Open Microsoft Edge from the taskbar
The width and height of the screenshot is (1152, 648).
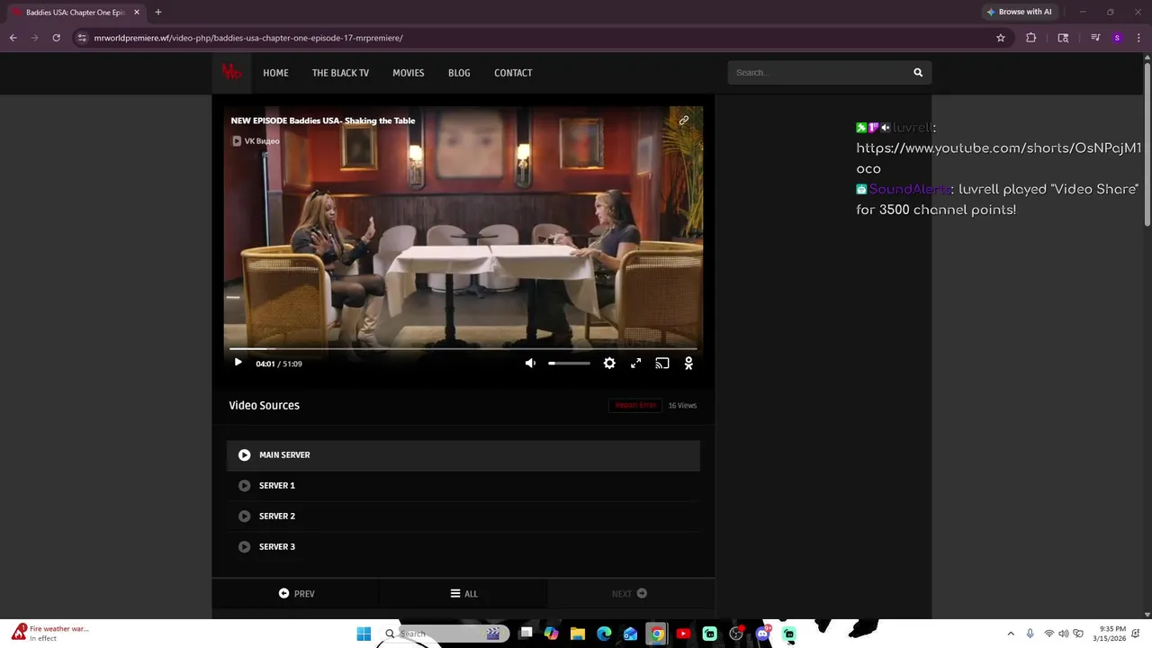[604, 634]
